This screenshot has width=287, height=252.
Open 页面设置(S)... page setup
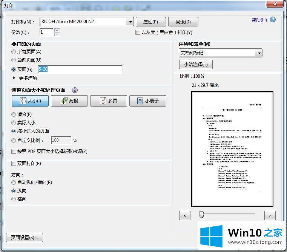[25, 238]
